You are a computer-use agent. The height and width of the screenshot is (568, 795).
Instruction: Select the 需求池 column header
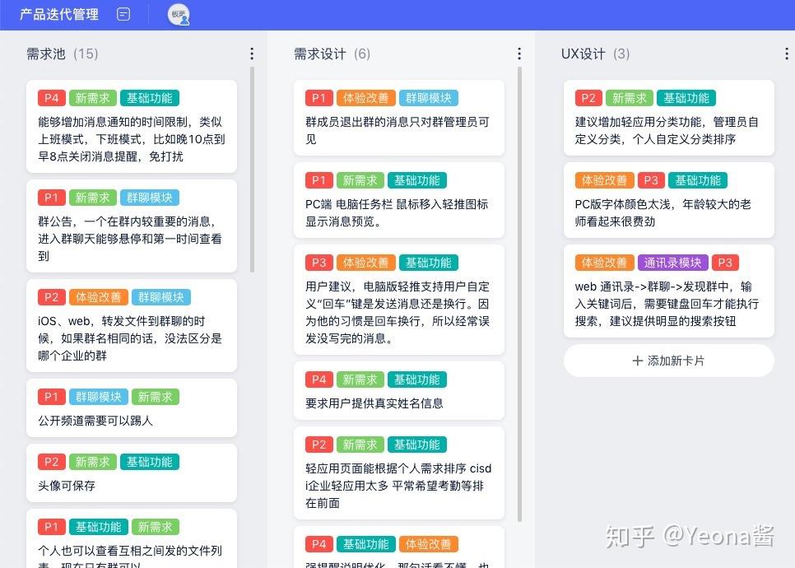pyautogui.click(x=63, y=54)
